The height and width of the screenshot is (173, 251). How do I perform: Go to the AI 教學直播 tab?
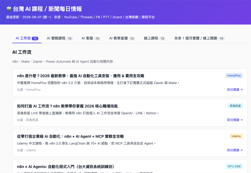click(x=122, y=38)
